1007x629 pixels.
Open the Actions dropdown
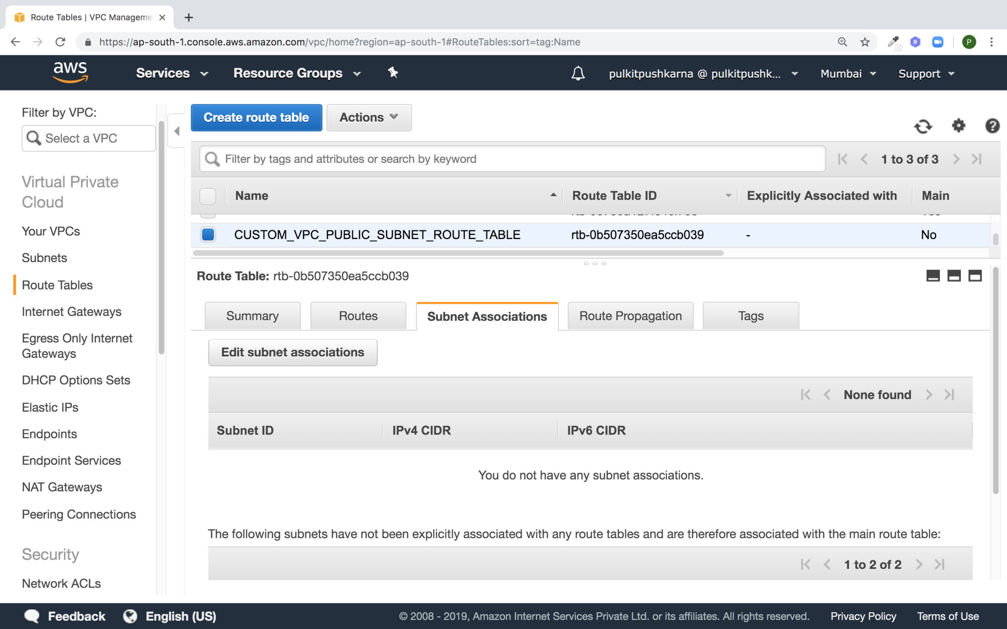[368, 117]
